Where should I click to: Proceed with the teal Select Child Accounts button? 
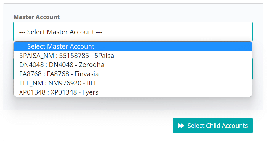coord(213,126)
